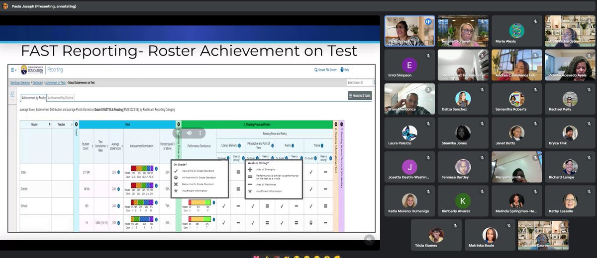Click Janet Butts's profile avatar
The width and height of the screenshot is (597, 258).
coord(516,132)
